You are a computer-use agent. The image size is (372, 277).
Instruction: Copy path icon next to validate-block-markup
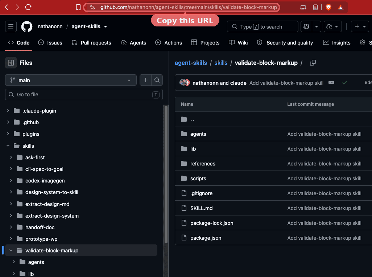pos(313,63)
